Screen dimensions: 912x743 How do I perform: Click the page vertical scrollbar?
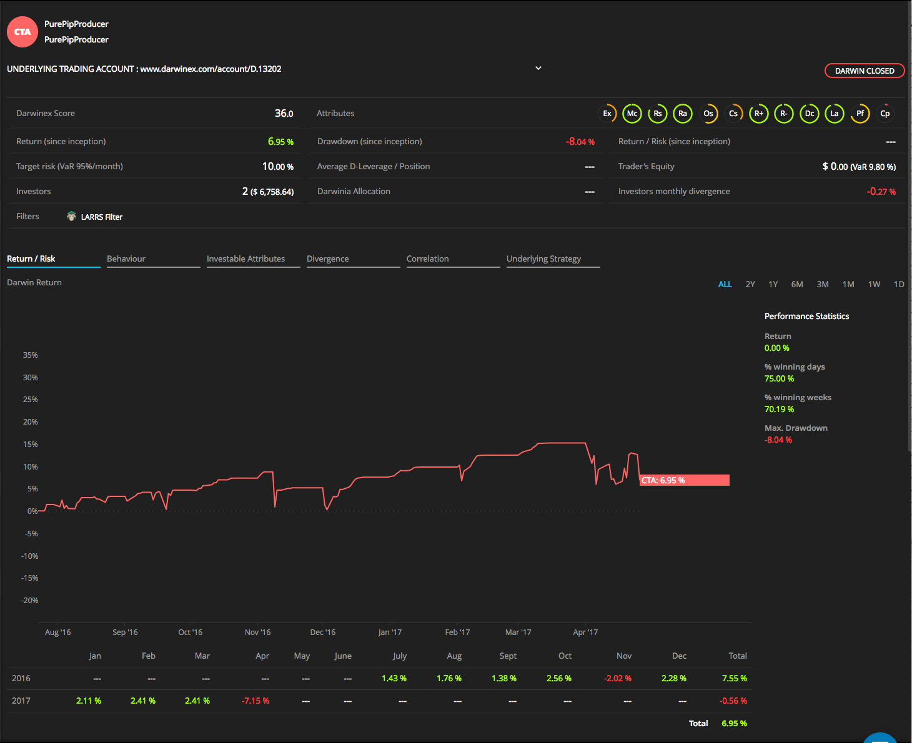click(x=910, y=225)
